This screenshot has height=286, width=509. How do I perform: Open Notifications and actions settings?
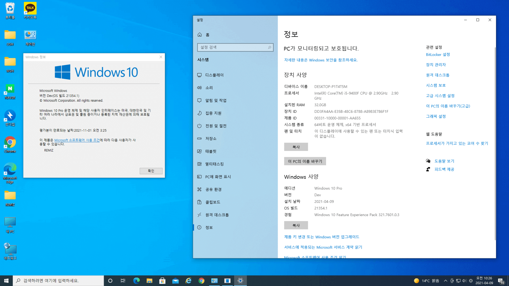coord(235,100)
